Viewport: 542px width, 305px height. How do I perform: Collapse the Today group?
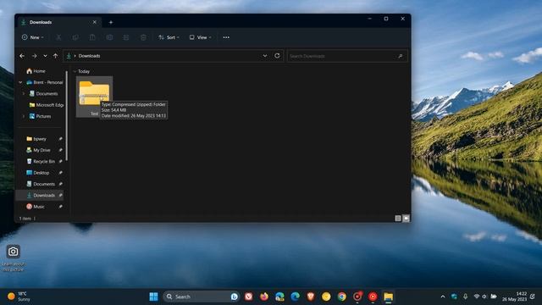coord(75,71)
